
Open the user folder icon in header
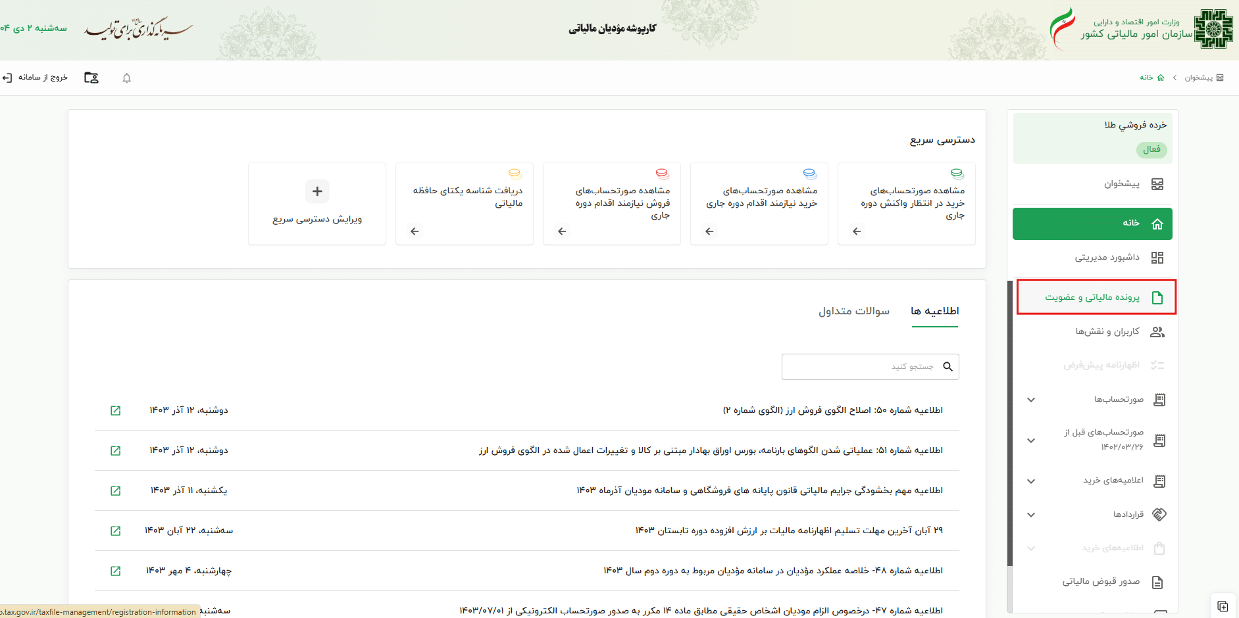coord(91,78)
